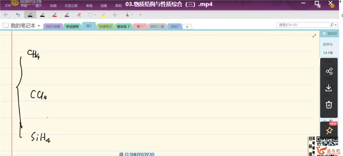Select the lasso shape selection tool
Screen dimensions: 343x156
tap(90, 15)
